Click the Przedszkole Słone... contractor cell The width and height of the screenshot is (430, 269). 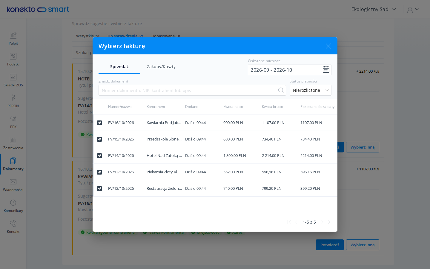pyautogui.click(x=164, y=139)
